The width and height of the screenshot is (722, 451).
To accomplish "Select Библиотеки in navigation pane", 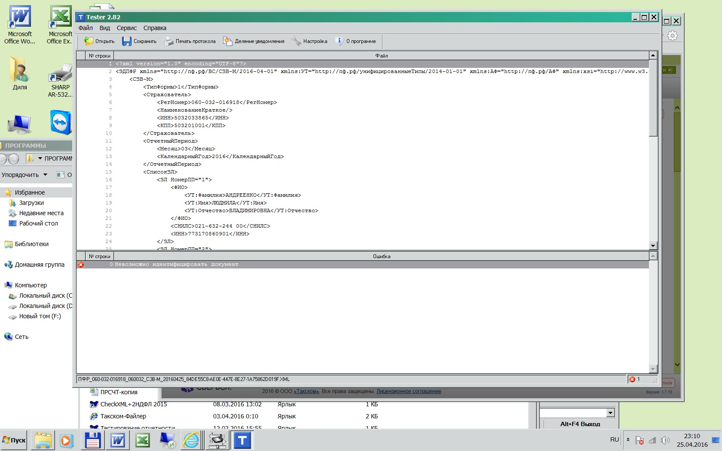I will click(31, 244).
